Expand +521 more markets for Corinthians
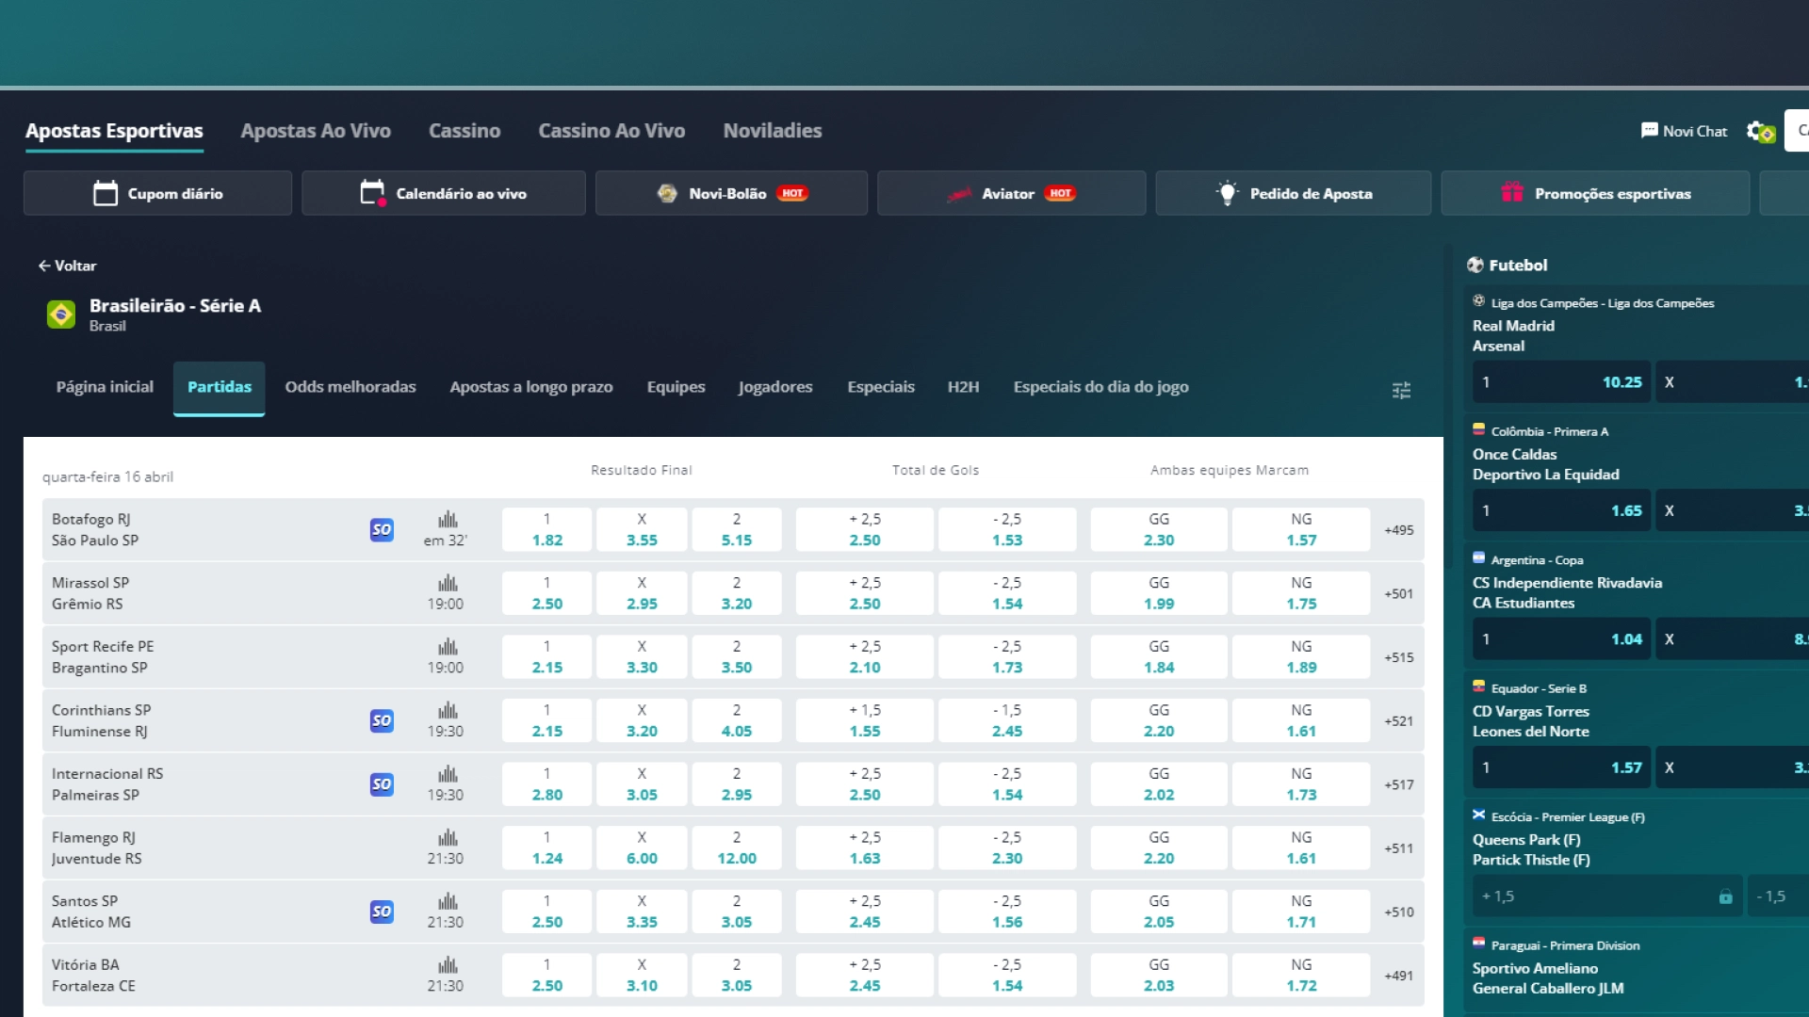The image size is (1809, 1017). point(1399,721)
